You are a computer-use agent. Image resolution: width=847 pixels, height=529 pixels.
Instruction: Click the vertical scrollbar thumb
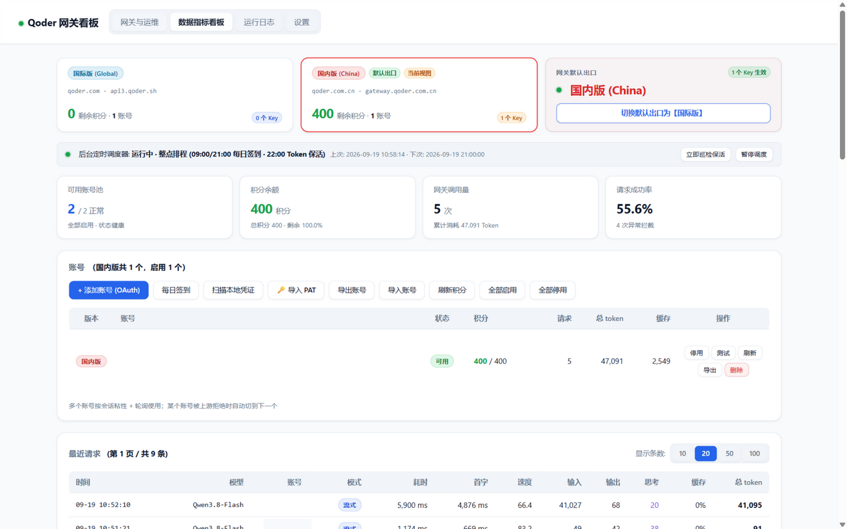842,84
